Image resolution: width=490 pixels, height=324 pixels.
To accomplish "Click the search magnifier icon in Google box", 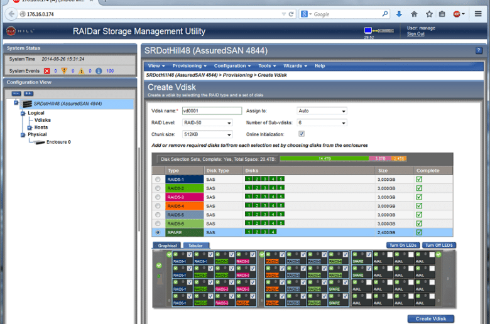I will [x=385, y=14].
